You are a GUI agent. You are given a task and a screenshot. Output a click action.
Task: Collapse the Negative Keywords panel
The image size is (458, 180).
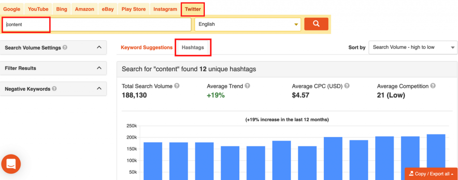coord(99,89)
